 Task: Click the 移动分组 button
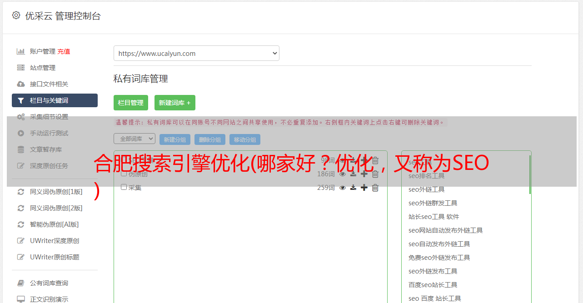pos(245,139)
